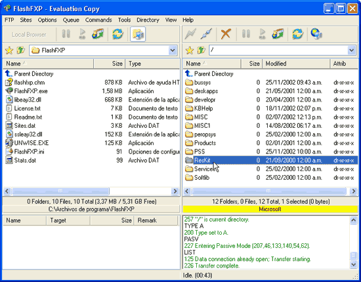The image size is (361, 282).
Task: Click local pane star bookmark icon
Action: tap(9, 50)
